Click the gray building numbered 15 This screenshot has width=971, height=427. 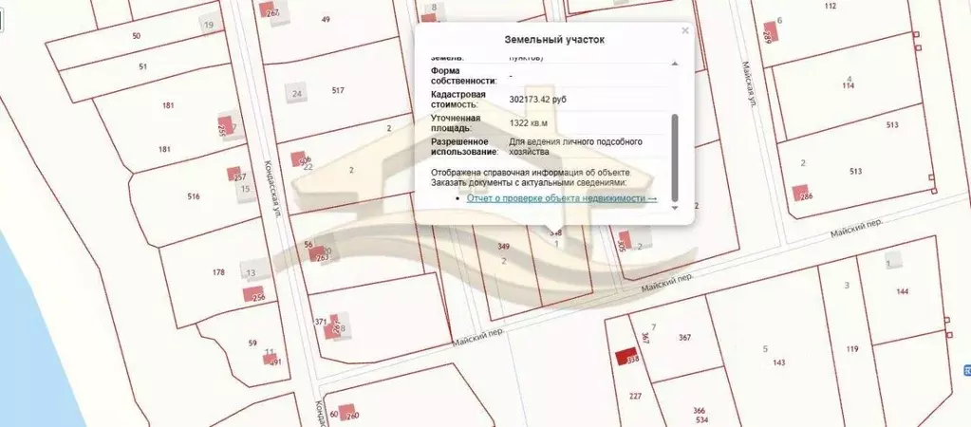[246, 189]
